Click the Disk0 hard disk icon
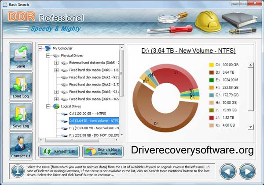Viewport: 264px width, 185px height. tap(64, 70)
